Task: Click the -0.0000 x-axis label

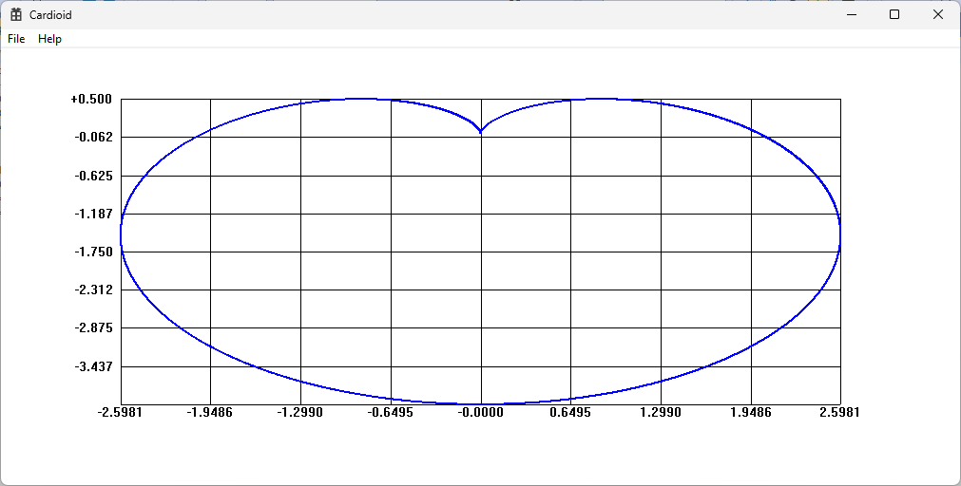Action: coord(481,413)
